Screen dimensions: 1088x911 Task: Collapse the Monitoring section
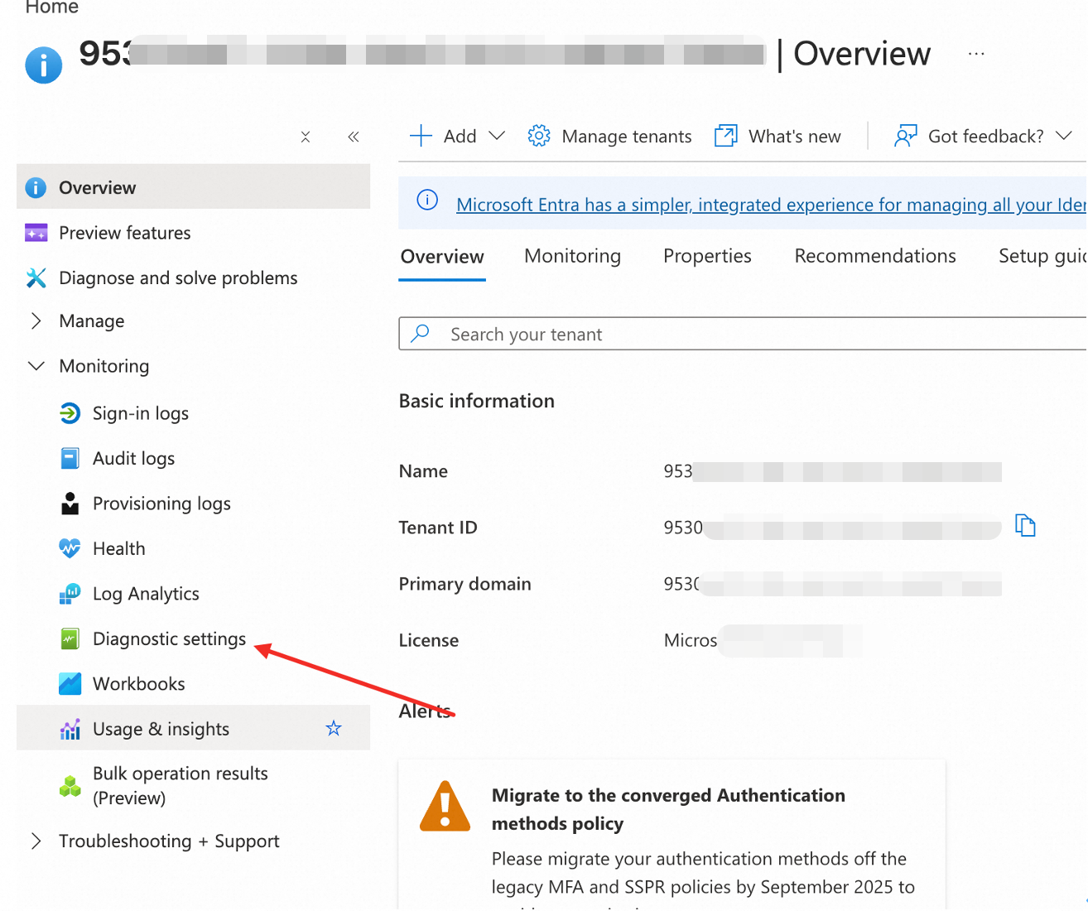tap(36, 366)
